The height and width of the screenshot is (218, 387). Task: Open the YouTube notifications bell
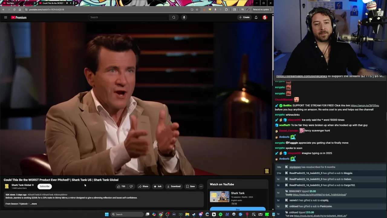256,17
